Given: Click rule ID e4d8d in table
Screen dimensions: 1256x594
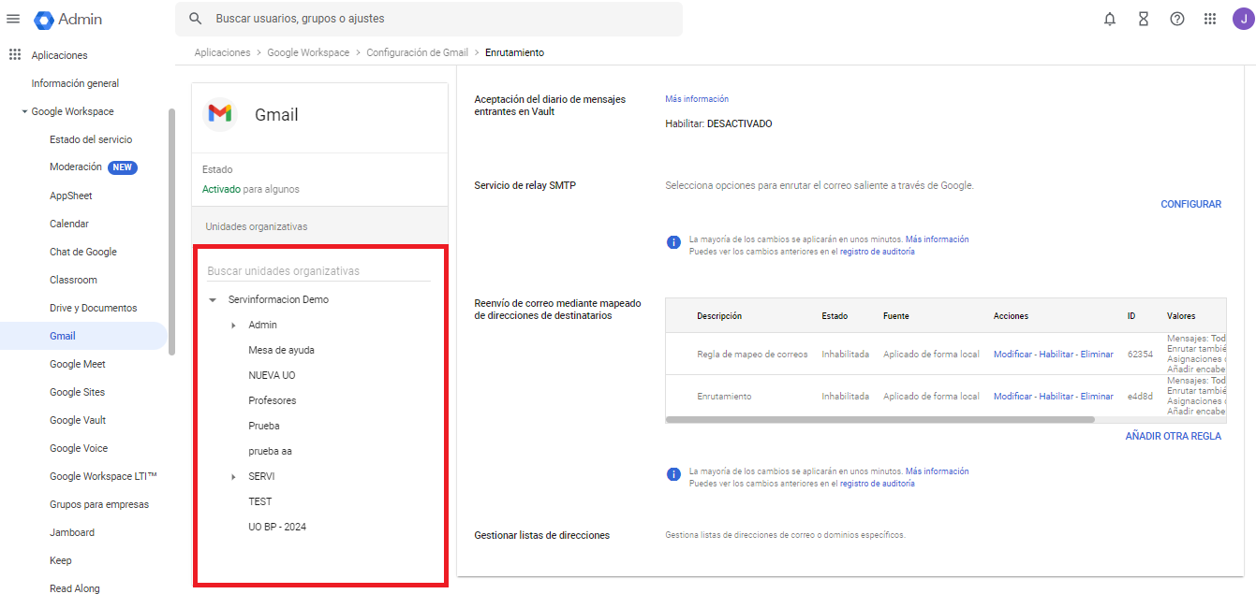Looking at the screenshot, I should click(x=1140, y=397).
